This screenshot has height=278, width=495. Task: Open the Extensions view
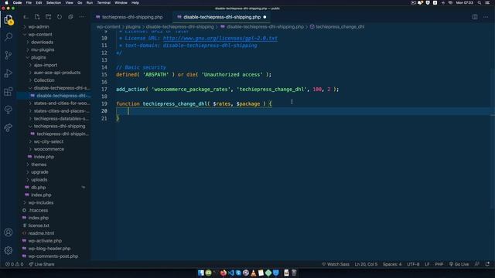pos(9,92)
